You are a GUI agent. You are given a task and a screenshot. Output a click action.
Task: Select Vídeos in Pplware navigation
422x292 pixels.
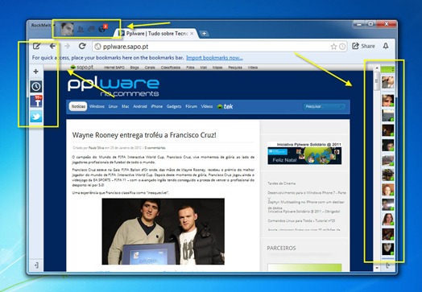click(x=207, y=106)
